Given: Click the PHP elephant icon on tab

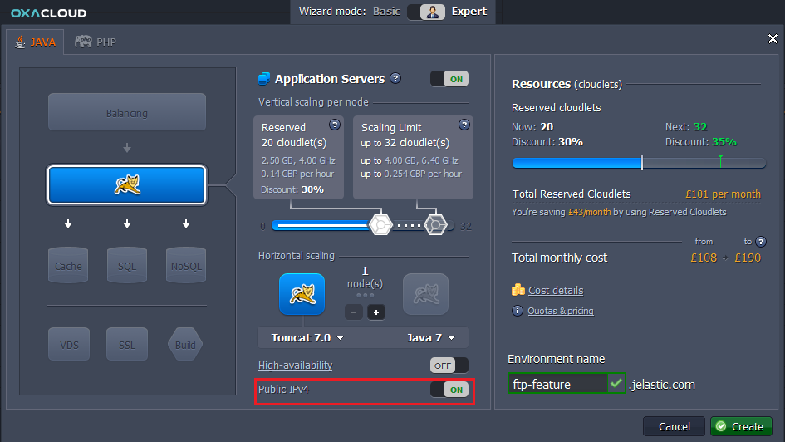Looking at the screenshot, I should [x=83, y=41].
